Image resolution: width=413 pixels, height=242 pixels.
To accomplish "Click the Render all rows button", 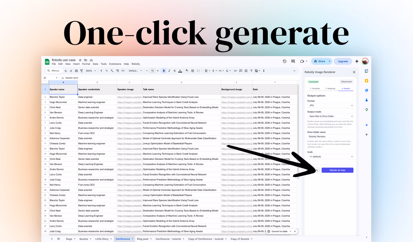I will click(x=337, y=170).
